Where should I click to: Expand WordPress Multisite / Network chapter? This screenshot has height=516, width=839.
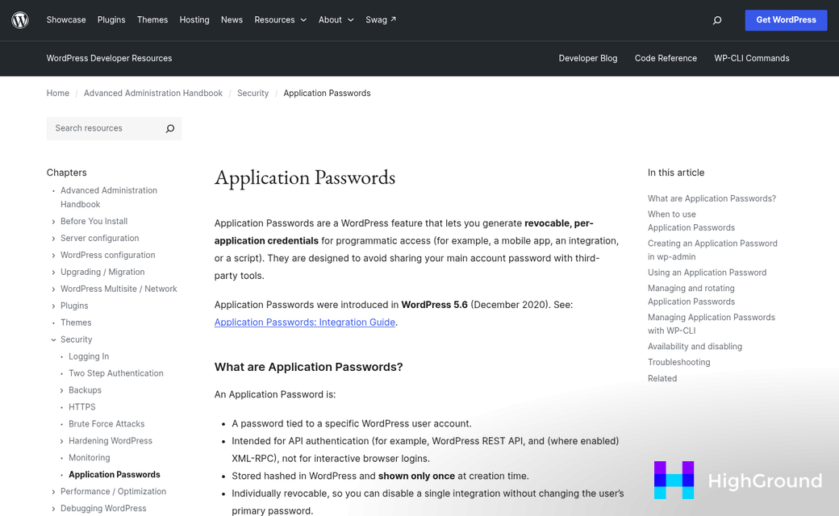(x=53, y=289)
